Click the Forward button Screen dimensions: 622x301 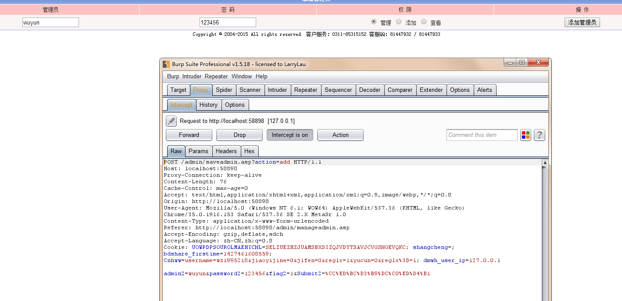189,135
